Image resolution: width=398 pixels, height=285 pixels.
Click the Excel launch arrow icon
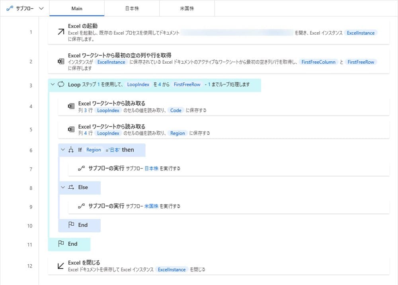(61, 32)
